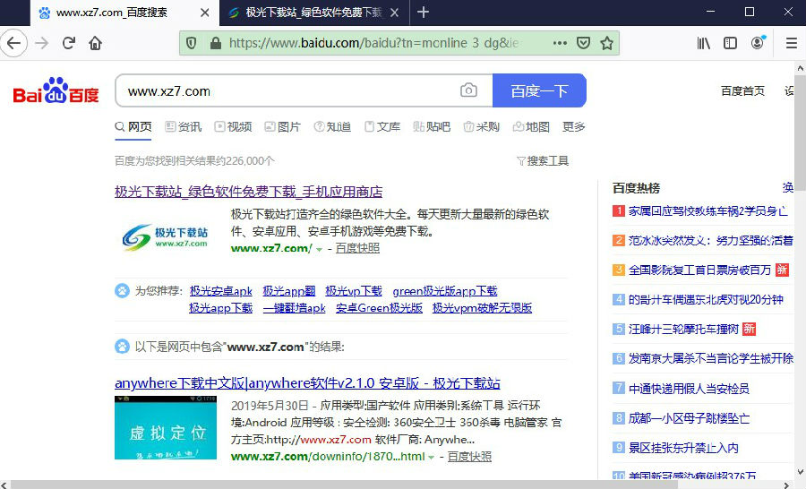Close the 极光下载站 tab
Screen dimensions: 806x489
click(394, 13)
